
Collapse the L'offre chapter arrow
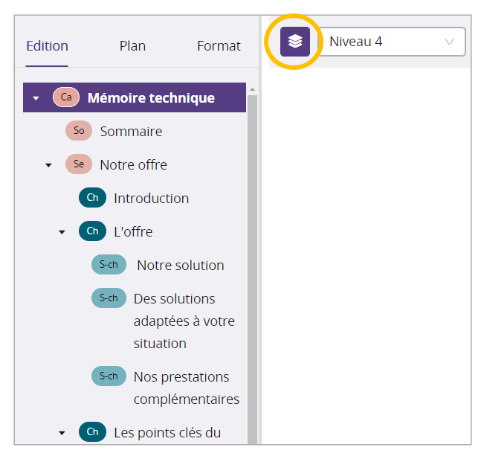coord(62,232)
